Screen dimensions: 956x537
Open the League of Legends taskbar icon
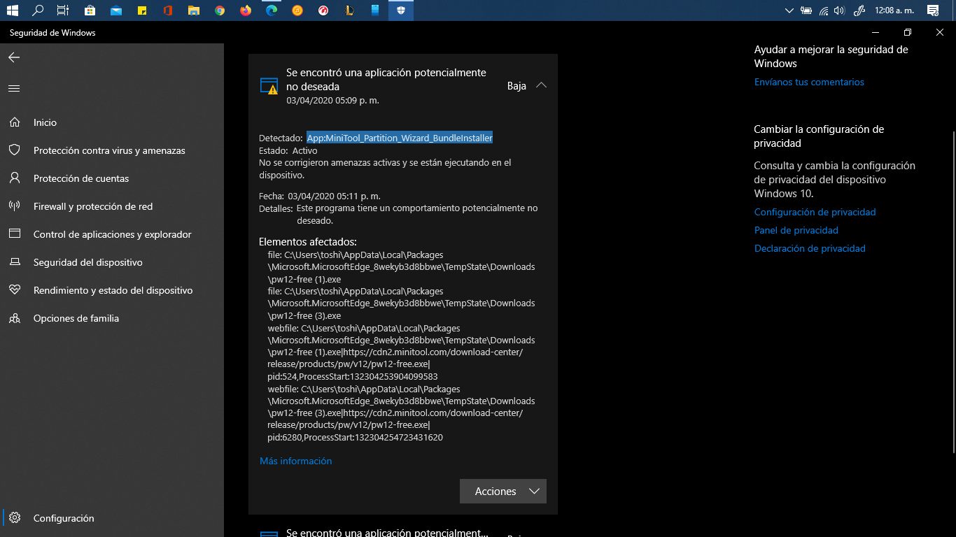click(349, 10)
